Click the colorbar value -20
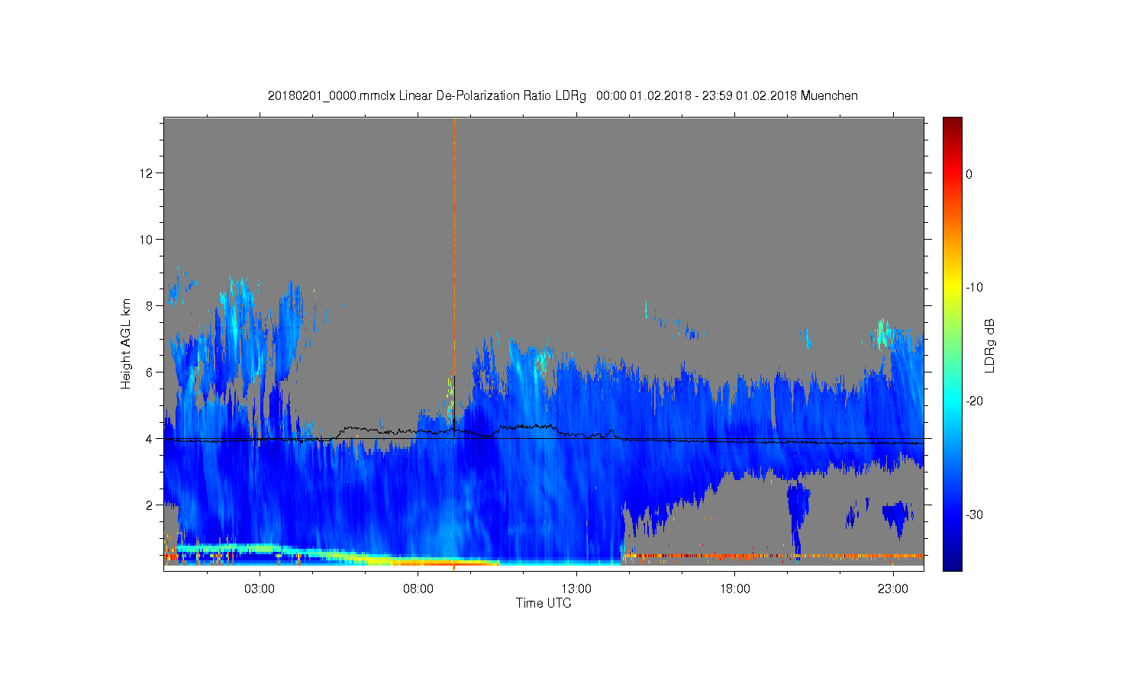The width and height of the screenshot is (1145, 687). click(x=974, y=402)
